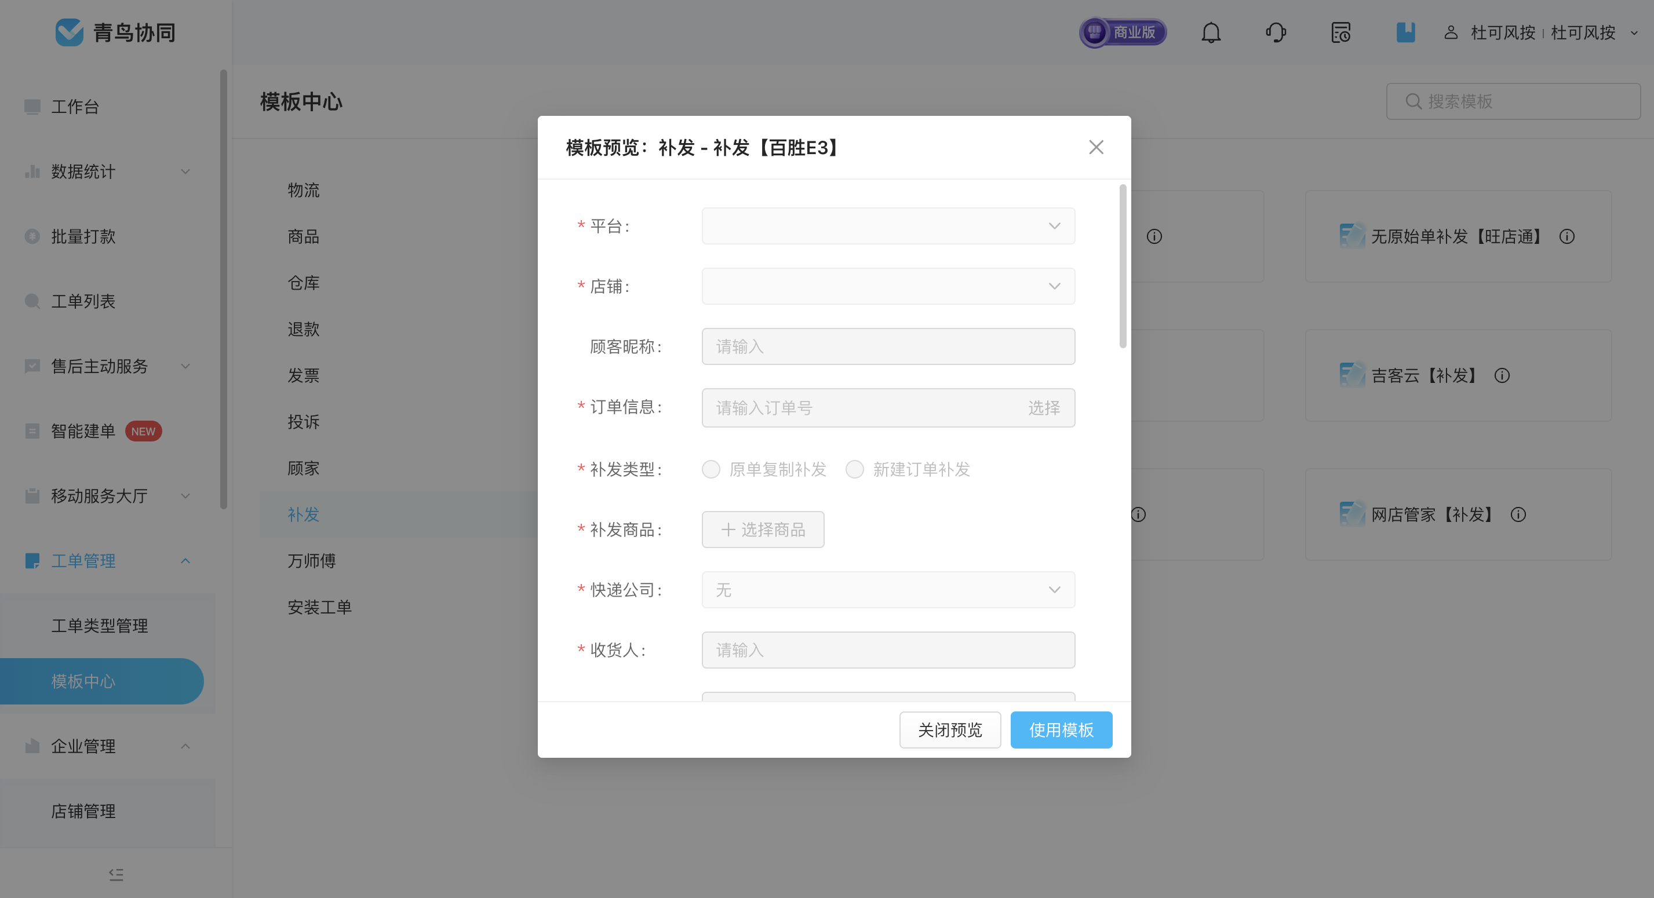Screen dimensions: 1654x898
Task: Click the 选择商品 button
Action: (x=763, y=530)
